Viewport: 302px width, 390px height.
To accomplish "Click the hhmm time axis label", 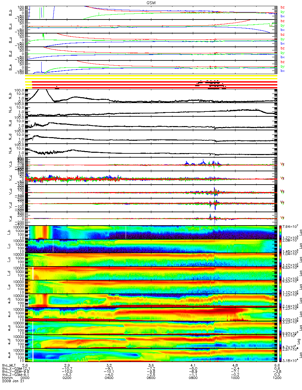I will pyautogui.click(x=7, y=378).
